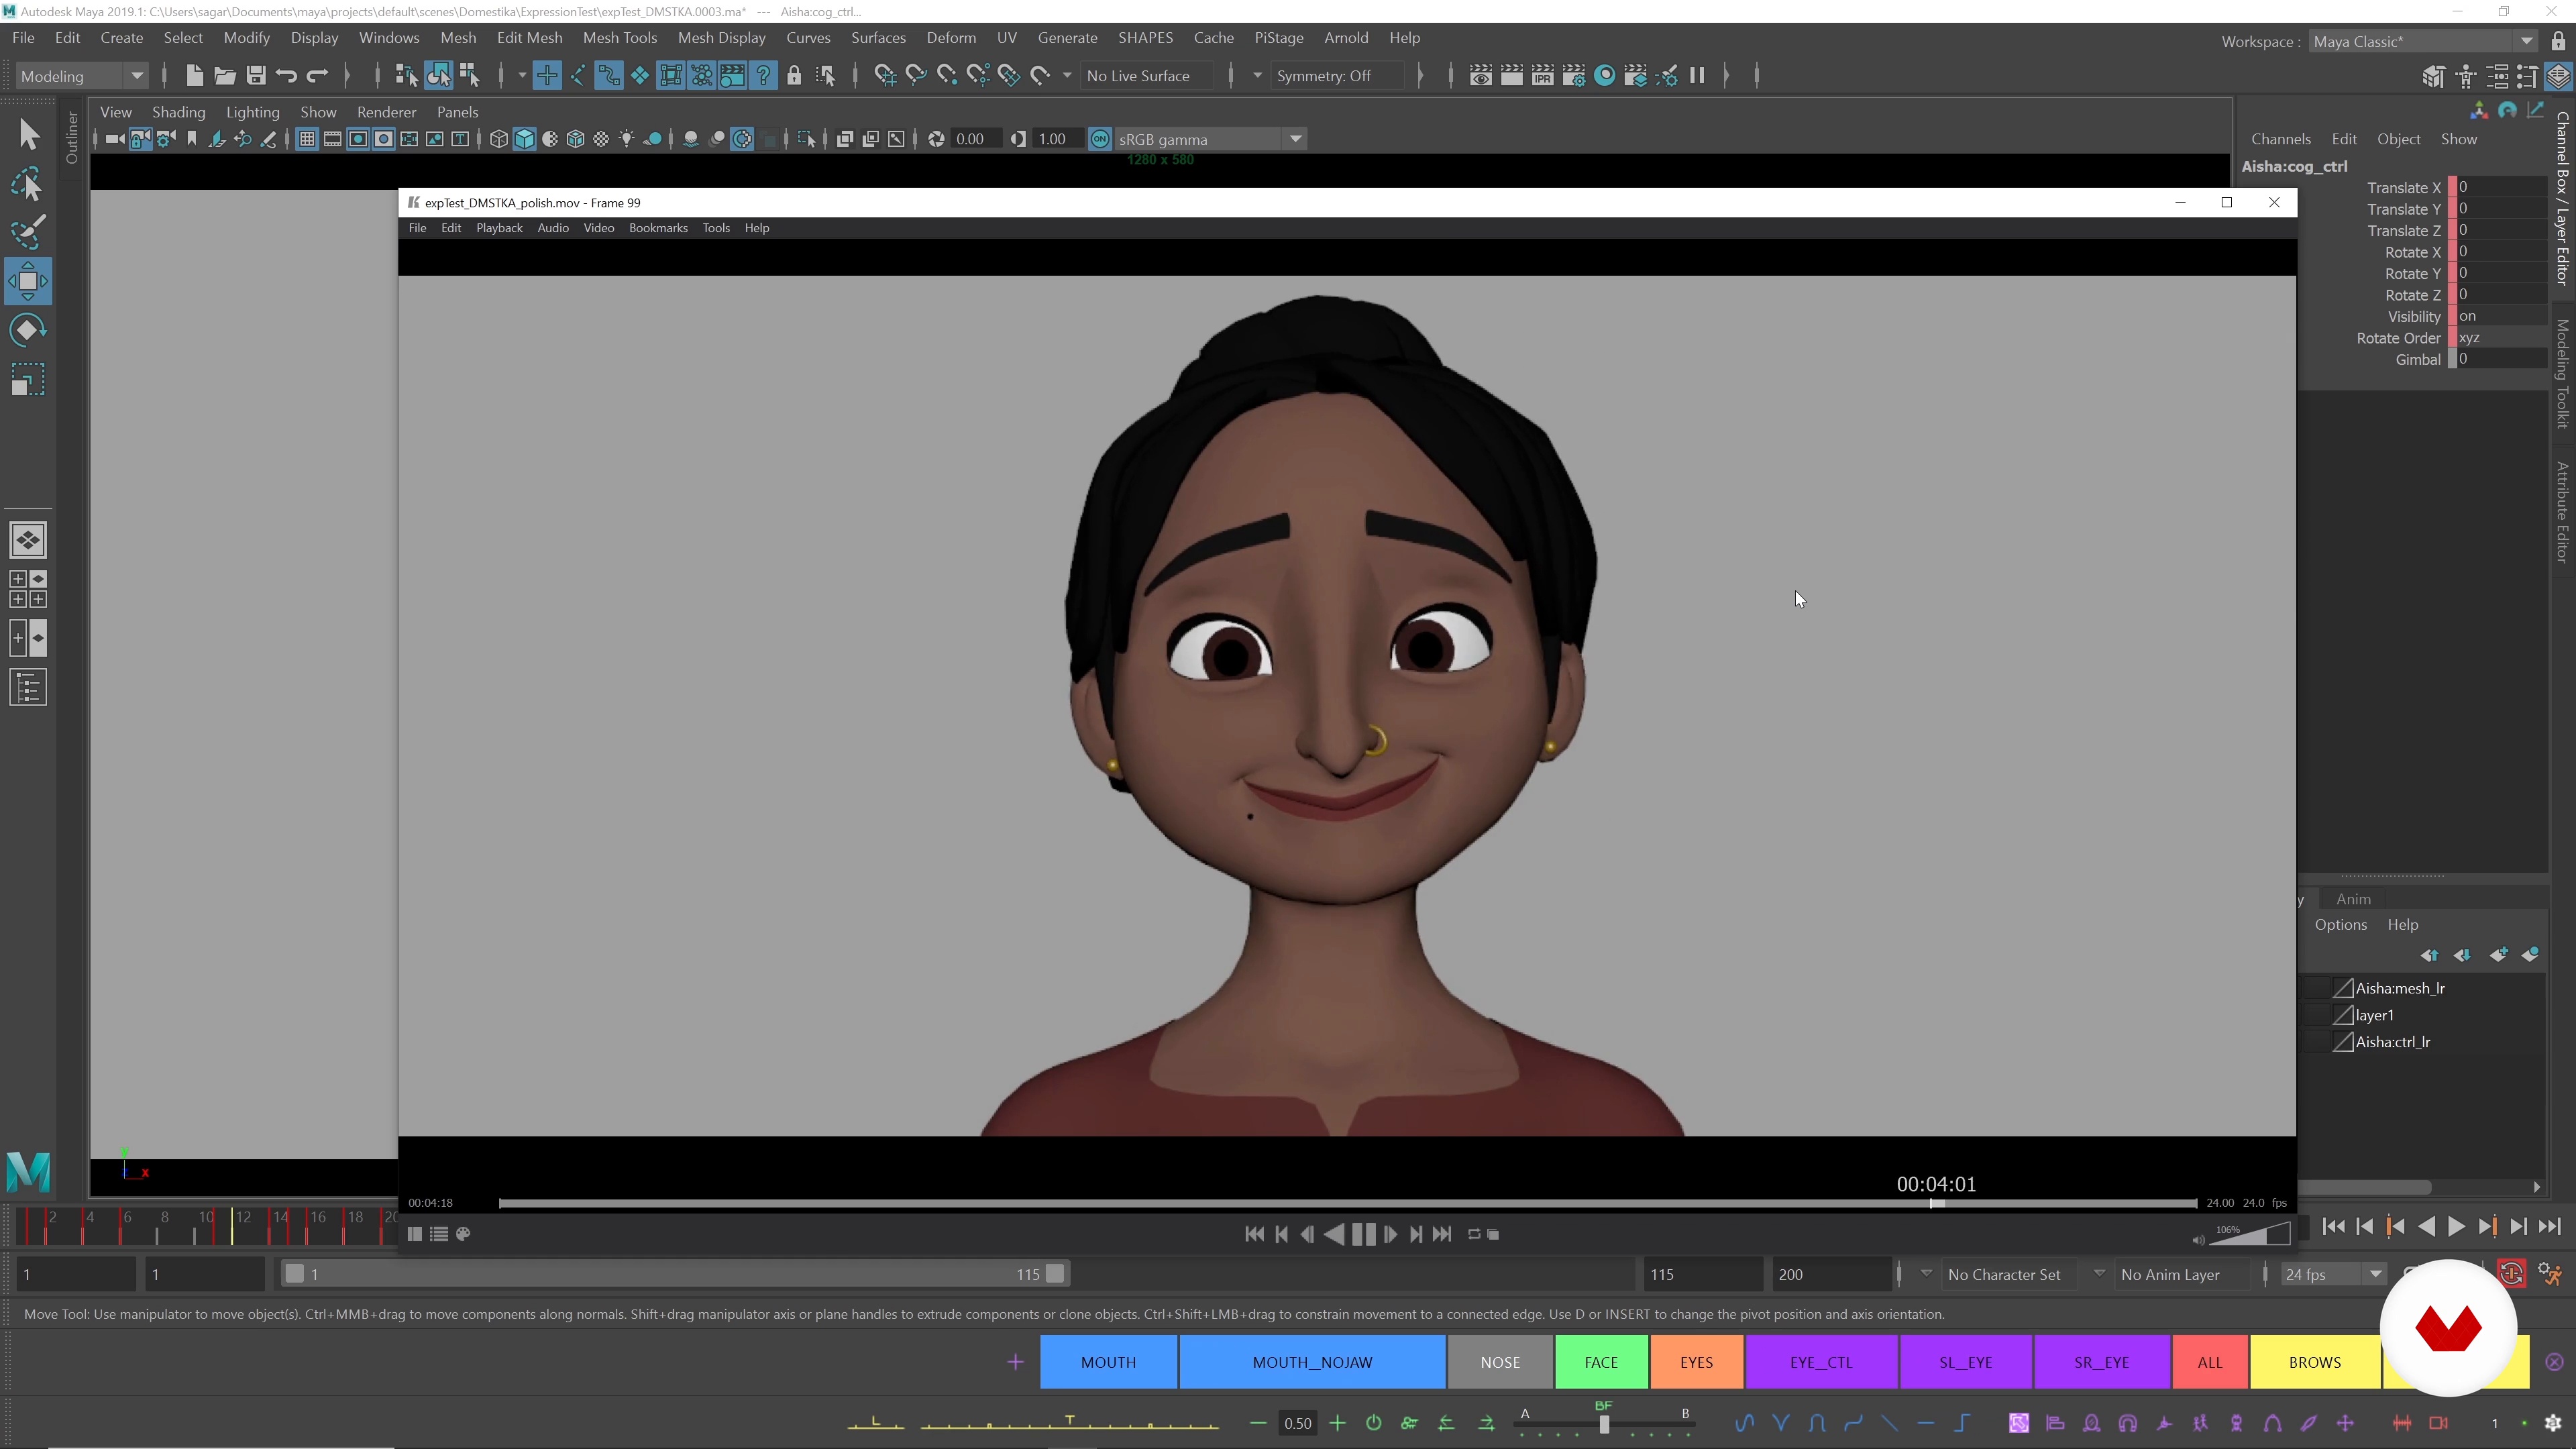Click the IPR render icon
Viewport: 2576px width, 1449px height.
click(1543, 75)
